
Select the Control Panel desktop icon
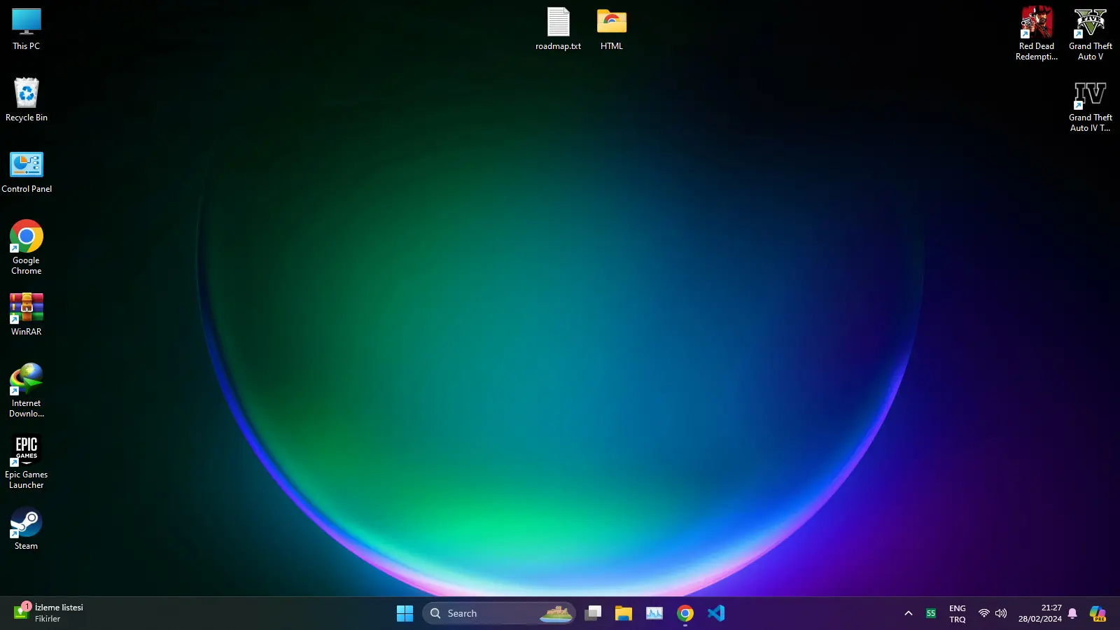[27, 172]
